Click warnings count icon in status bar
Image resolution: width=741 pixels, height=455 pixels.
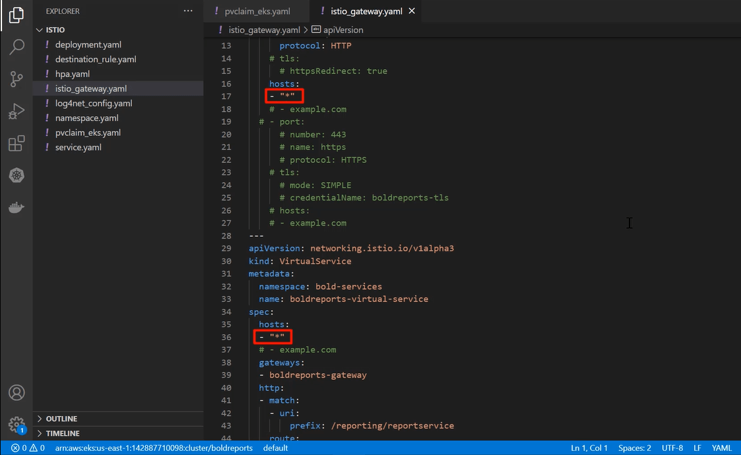tap(33, 448)
